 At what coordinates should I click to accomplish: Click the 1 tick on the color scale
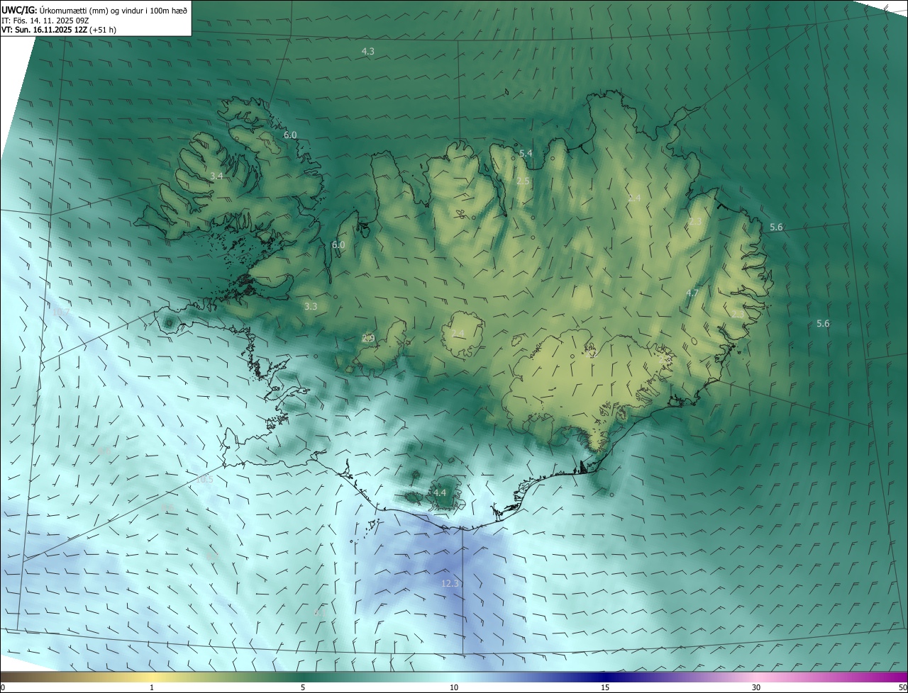coord(152,687)
